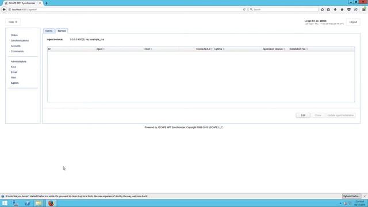Image resolution: width=368 pixels, height=207 pixels.
Task: Open Web in the sidebar
Action: coord(13,78)
